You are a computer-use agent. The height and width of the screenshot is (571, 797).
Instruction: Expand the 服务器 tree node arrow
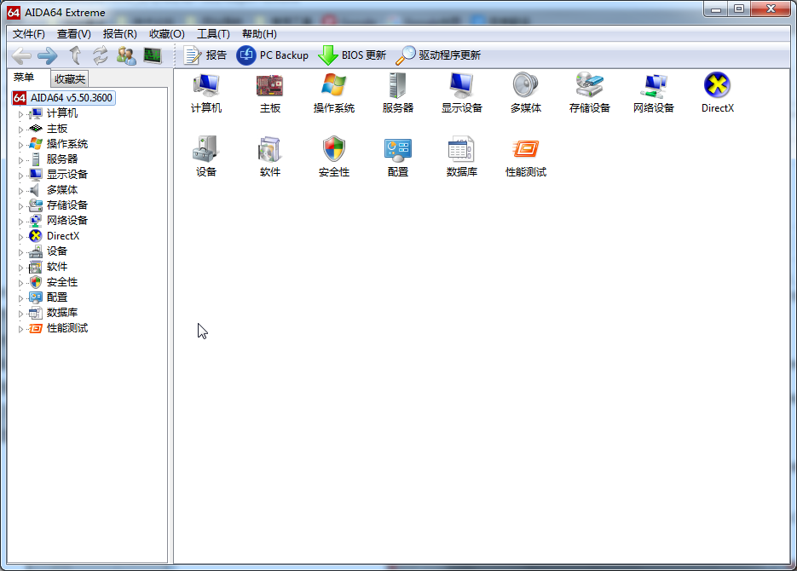pos(20,160)
